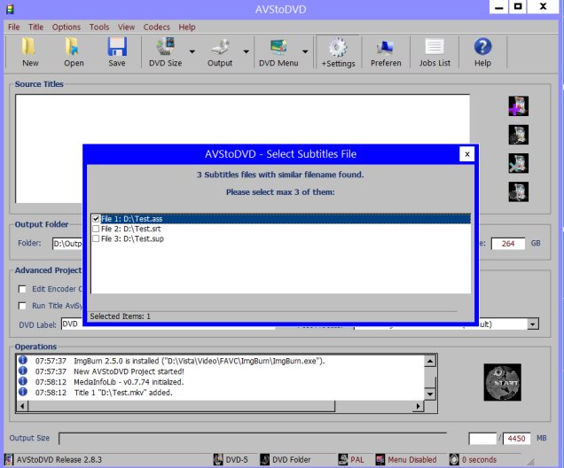Screen dimensions: 564x468
Task: Expand the Output dropdown arrow
Action: click(247, 52)
